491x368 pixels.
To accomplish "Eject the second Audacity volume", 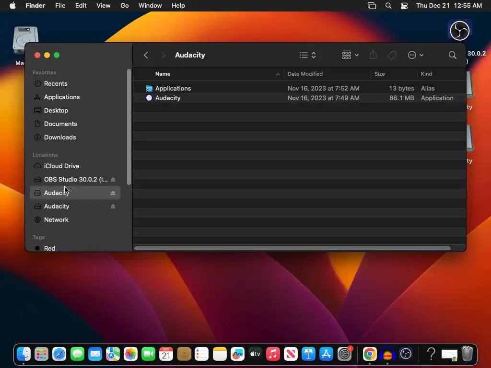I will (113, 207).
